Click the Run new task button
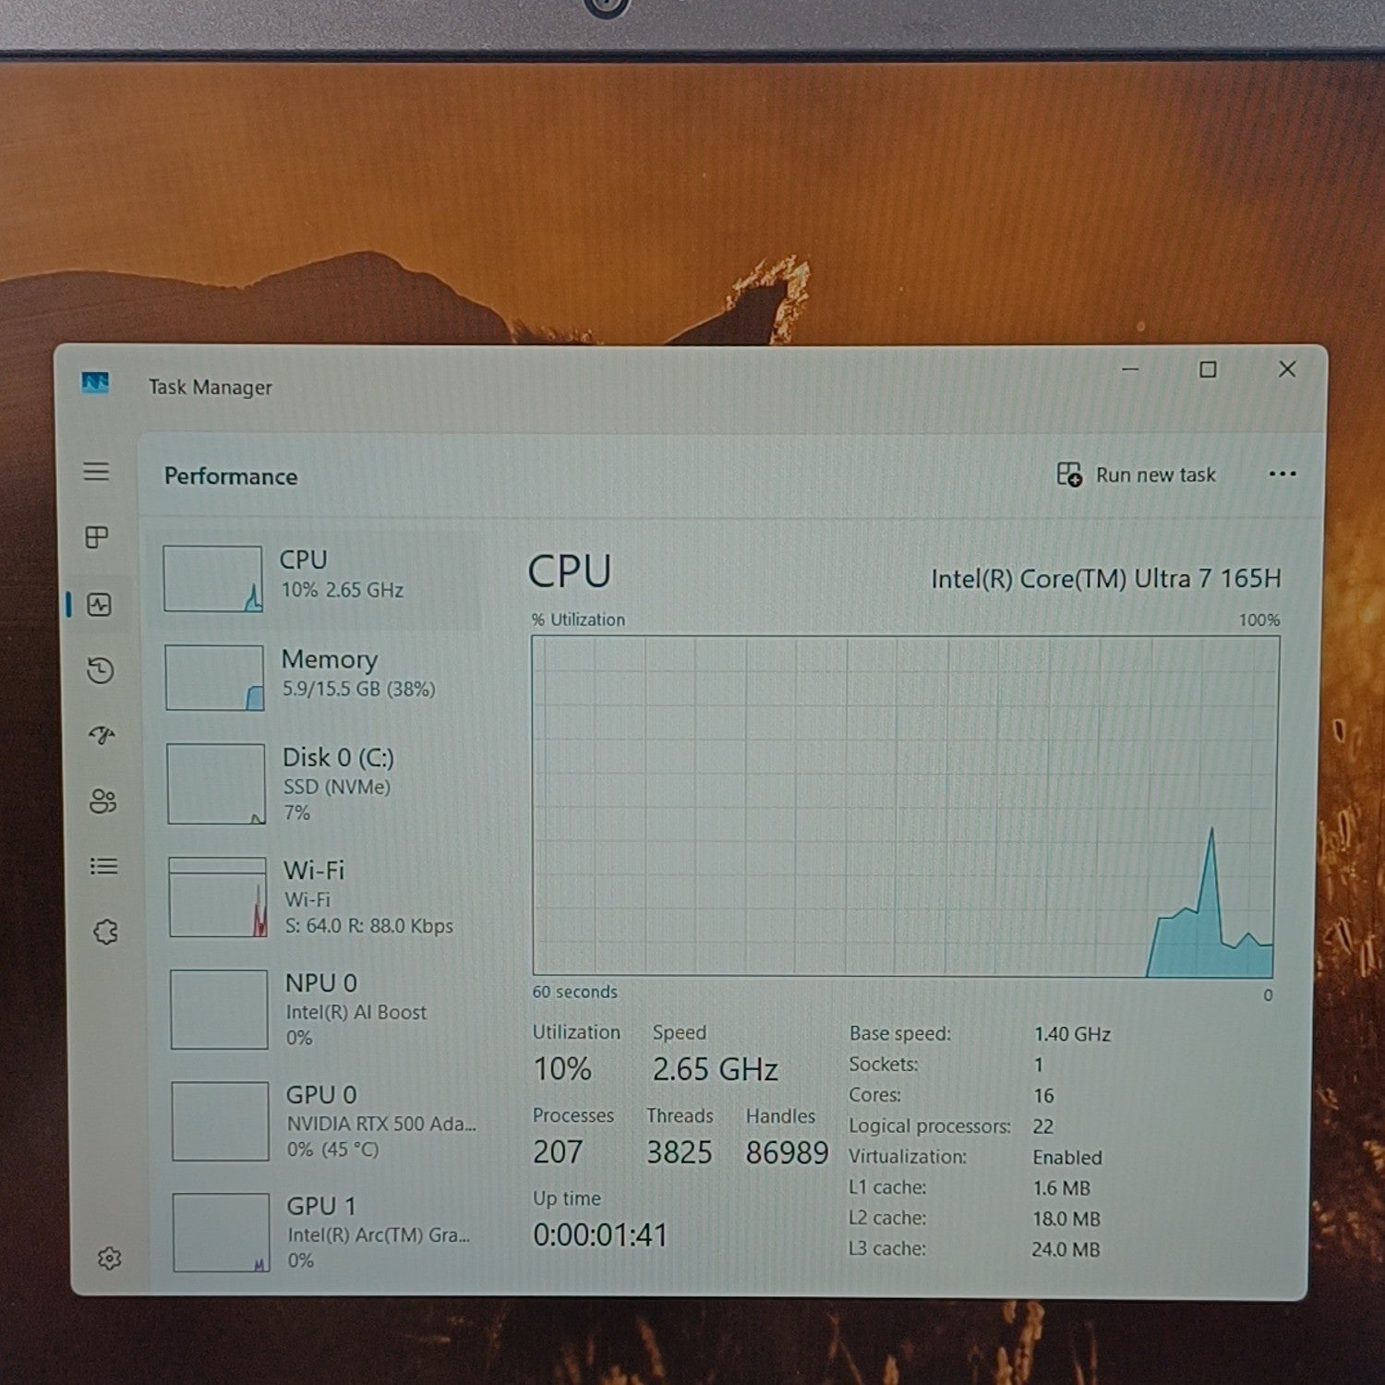Image resolution: width=1385 pixels, height=1385 pixels. pyautogui.click(x=1136, y=475)
